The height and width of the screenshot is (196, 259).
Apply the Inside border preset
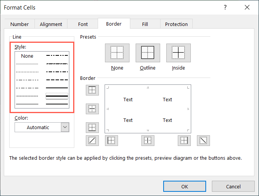(x=178, y=53)
